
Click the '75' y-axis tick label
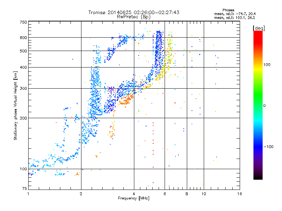click(24, 188)
